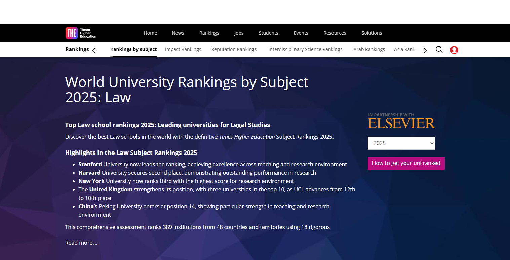This screenshot has width=510, height=260.
Task: Select Interdisciplinary Science Rankings tab
Action: click(305, 49)
